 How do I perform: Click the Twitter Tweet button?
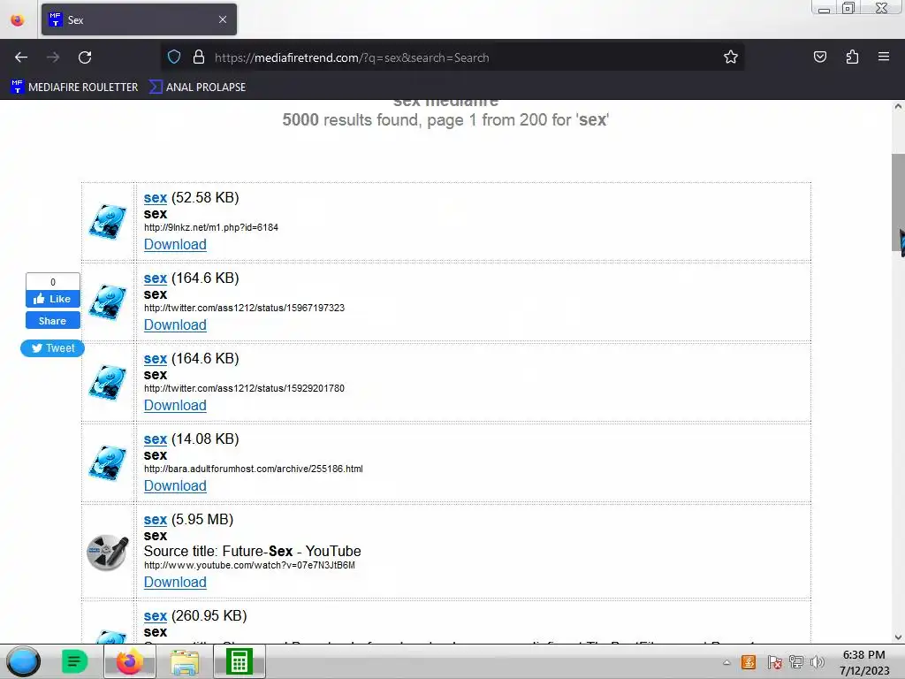click(52, 348)
